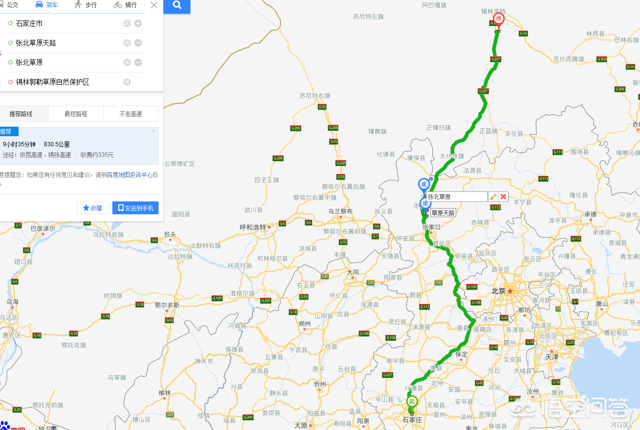Click the 张北草原 label text field on map
Image resolution: width=640 pixels, height=430 pixels.
[456, 197]
